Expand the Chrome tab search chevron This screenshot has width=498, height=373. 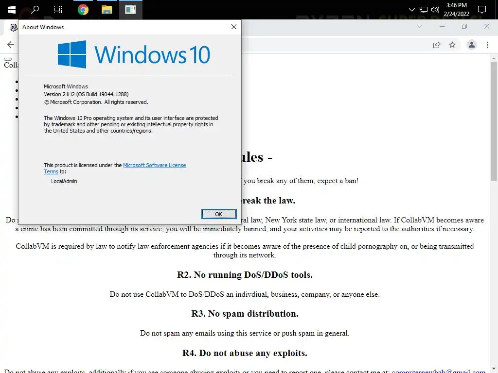click(420, 26)
